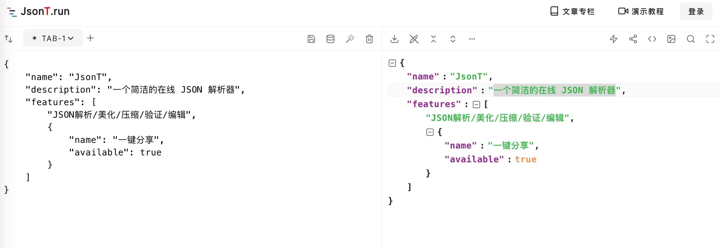Click the highlighted 一个简洁的在线 JSON 解析器 value
The image size is (720, 248).
555,90
